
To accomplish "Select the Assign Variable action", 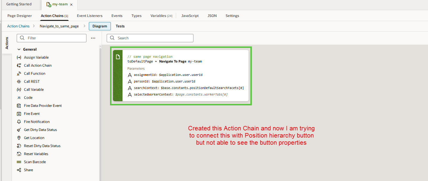I will [36, 57].
